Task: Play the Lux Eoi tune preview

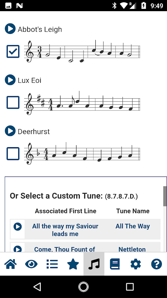Action: pyautogui.click(x=10, y=80)
